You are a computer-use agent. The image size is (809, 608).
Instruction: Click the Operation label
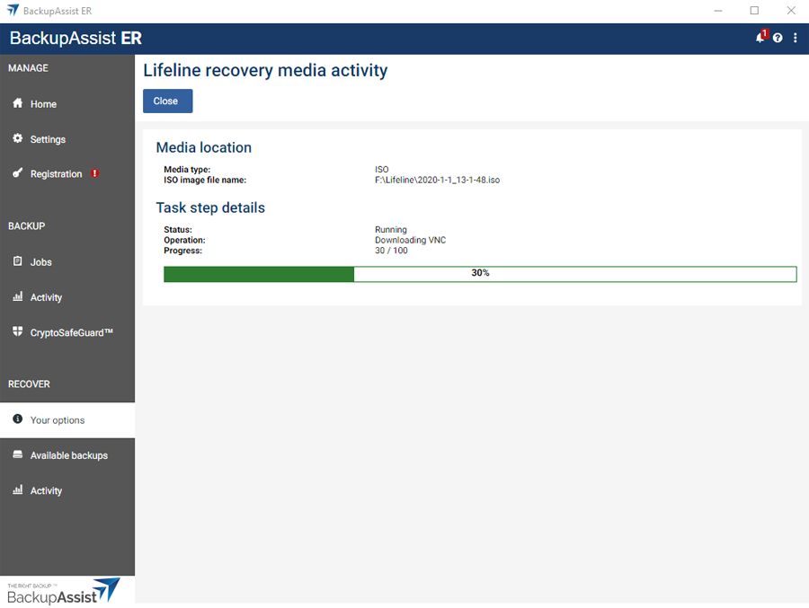[x=184, y=241]
